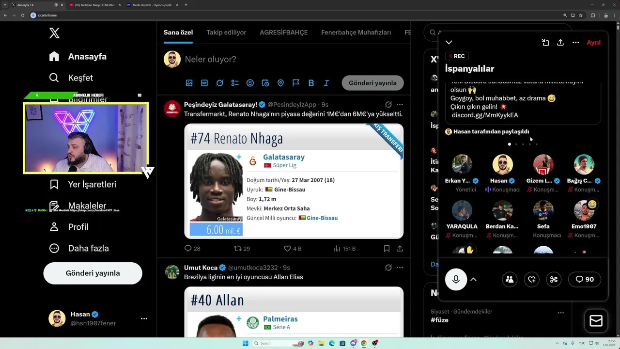Open Yer İşaretleri in the sidebar

pos(82,184)
